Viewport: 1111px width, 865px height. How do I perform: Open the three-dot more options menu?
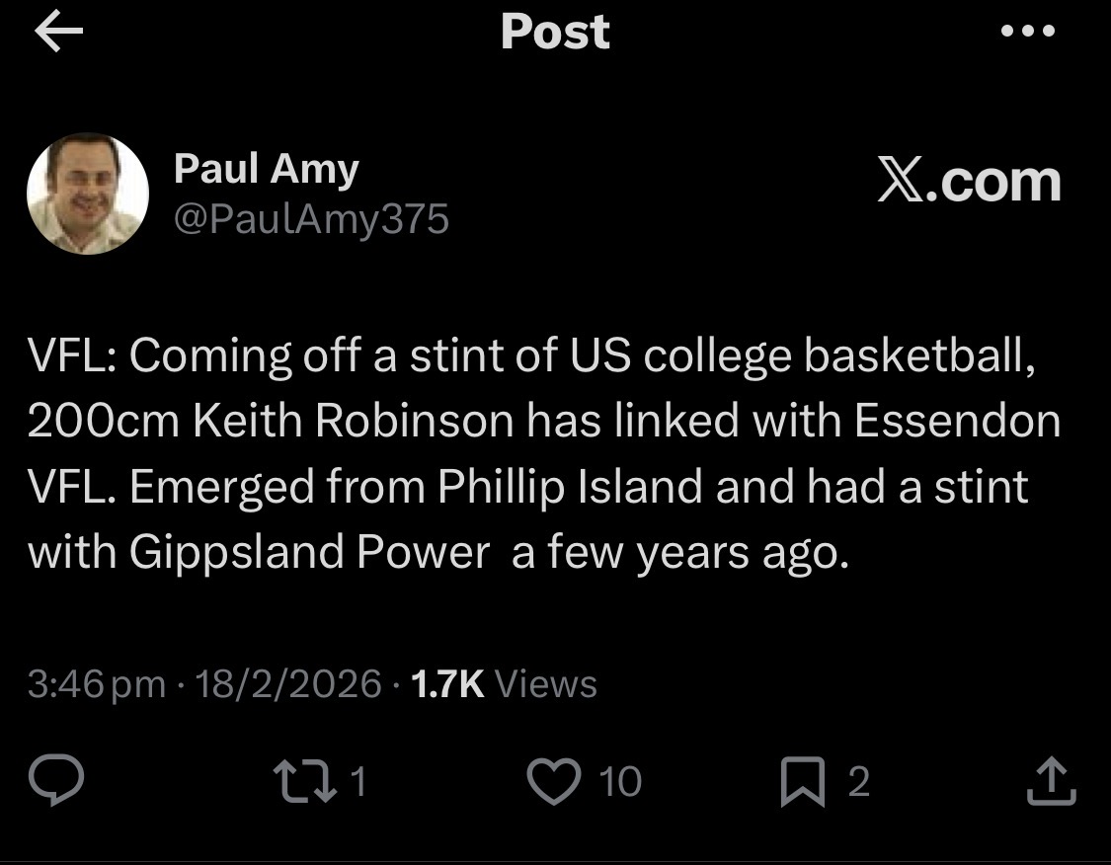[x=1028, y=32]
